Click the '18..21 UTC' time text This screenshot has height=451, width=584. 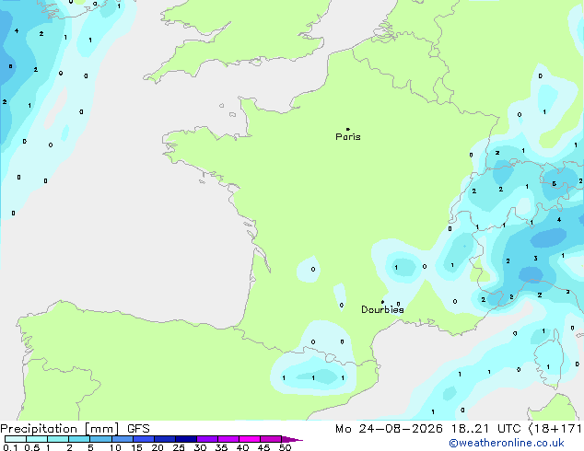pos(485,429)
